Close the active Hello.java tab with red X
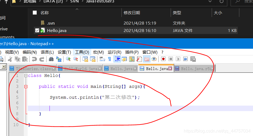 (170, 68)
